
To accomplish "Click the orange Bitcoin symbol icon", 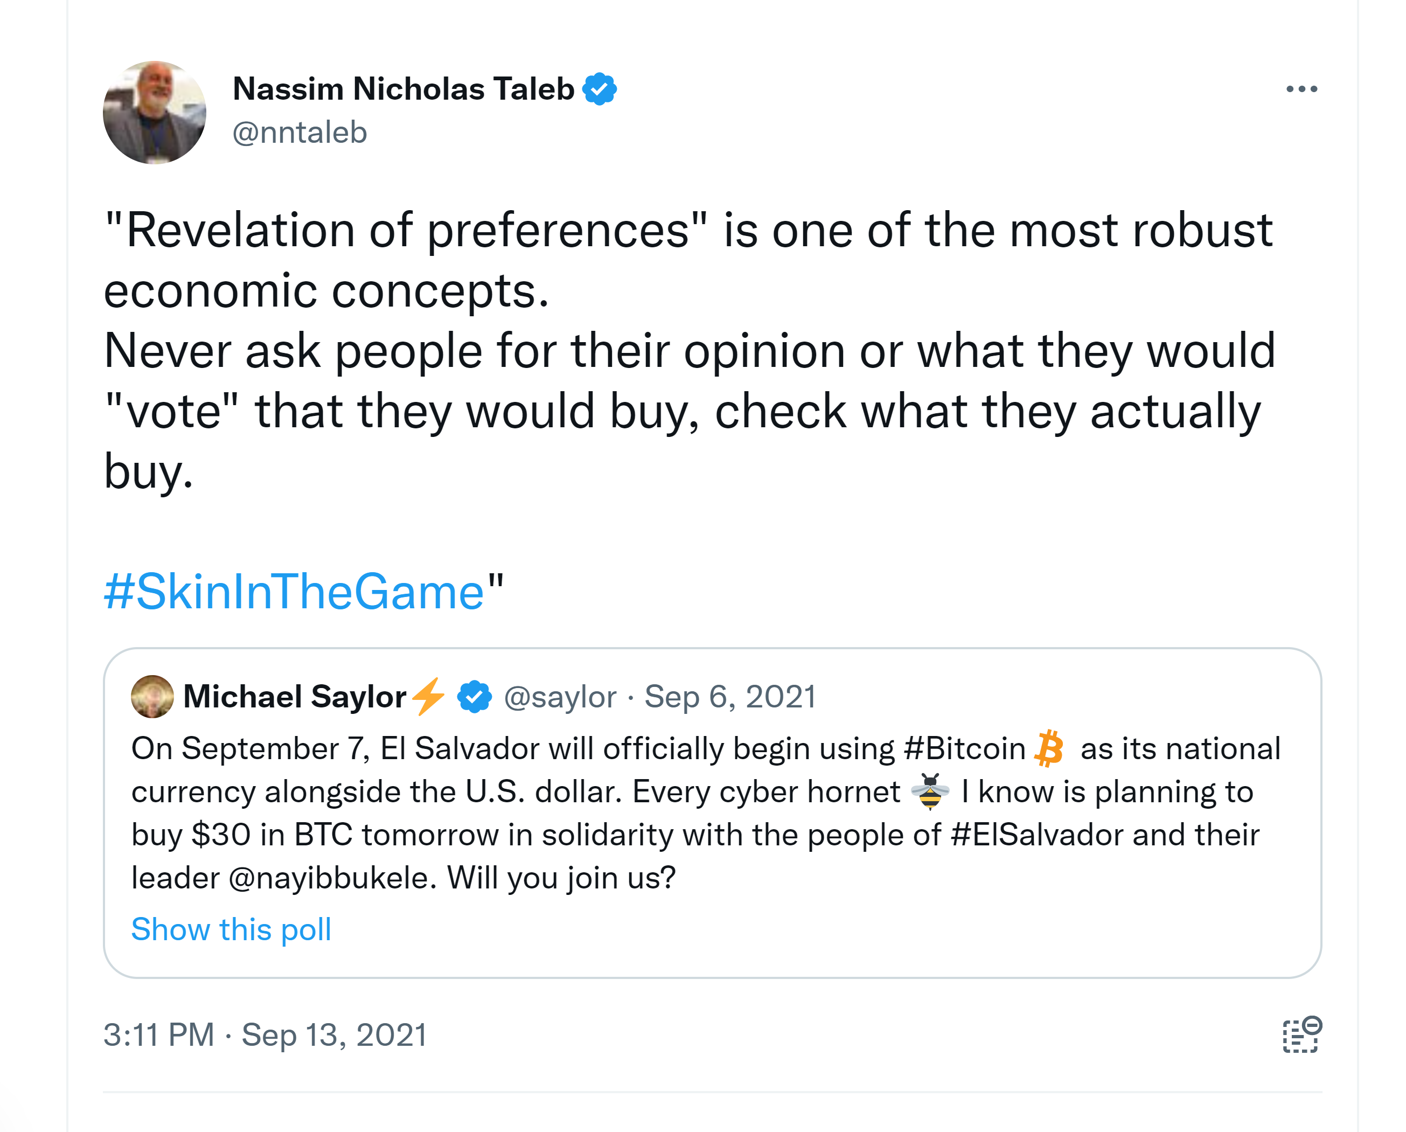I will [x=1049, y=748].
